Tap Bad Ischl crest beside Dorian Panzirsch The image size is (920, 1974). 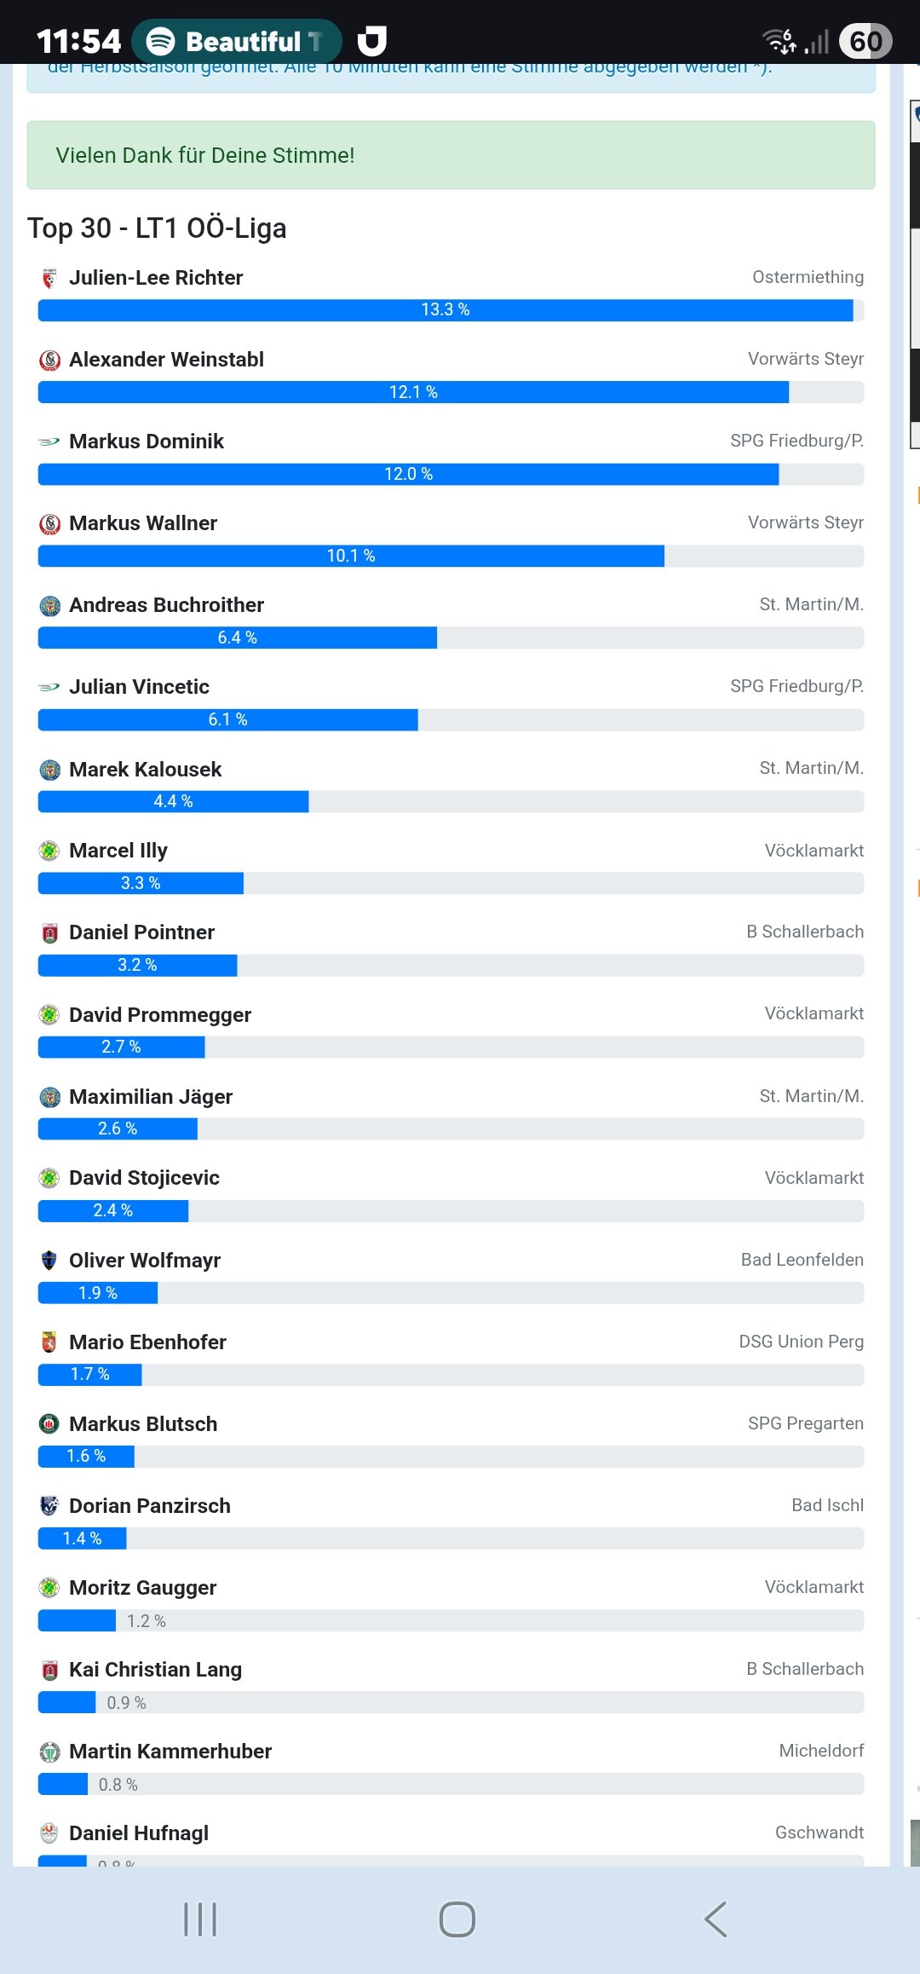point(49,1506)
